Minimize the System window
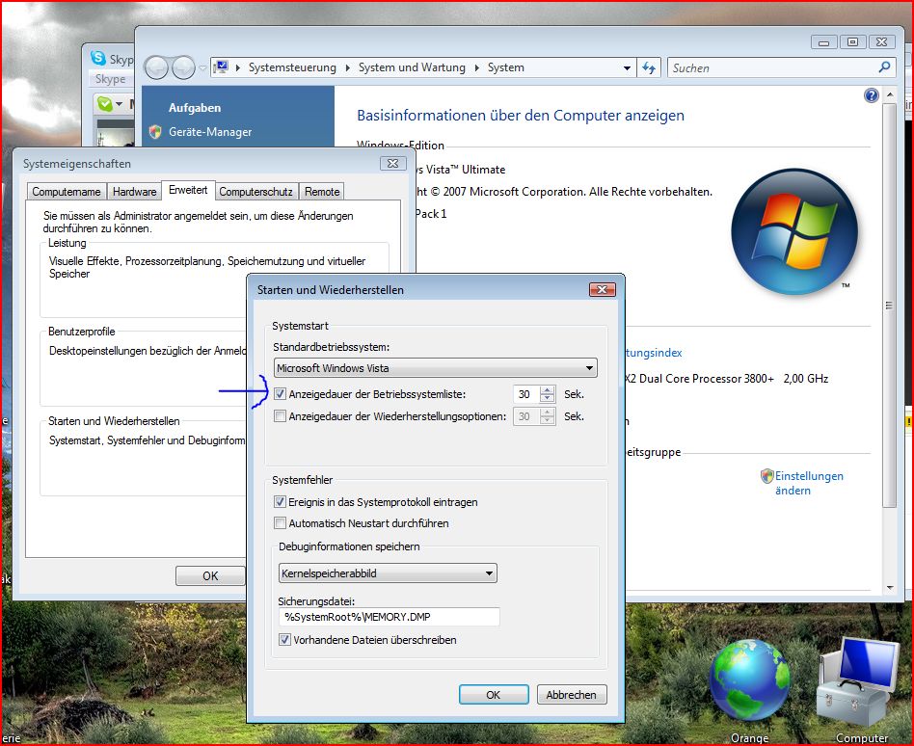 tap(823, 42)
